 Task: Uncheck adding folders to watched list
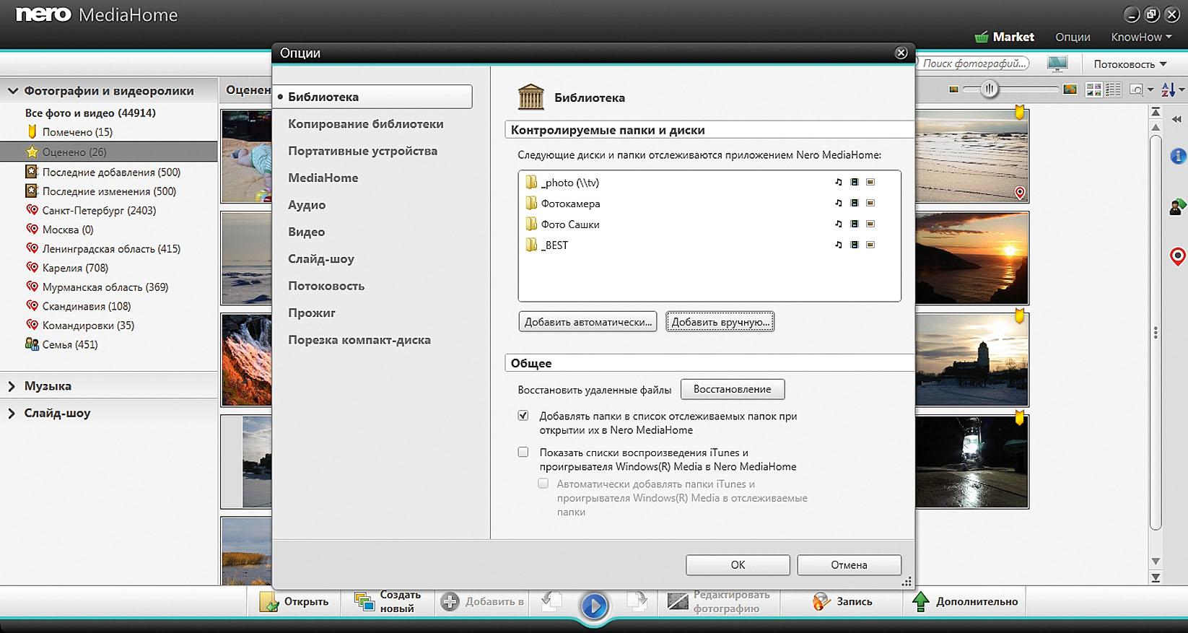pos(523,416)
